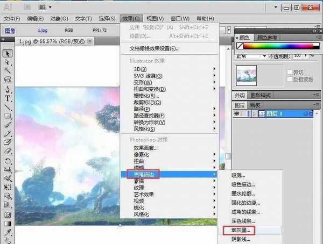Choose 烟灰墨... from the submenu
The height and width of the screenshot is (244, 323).
click(242, 230)
